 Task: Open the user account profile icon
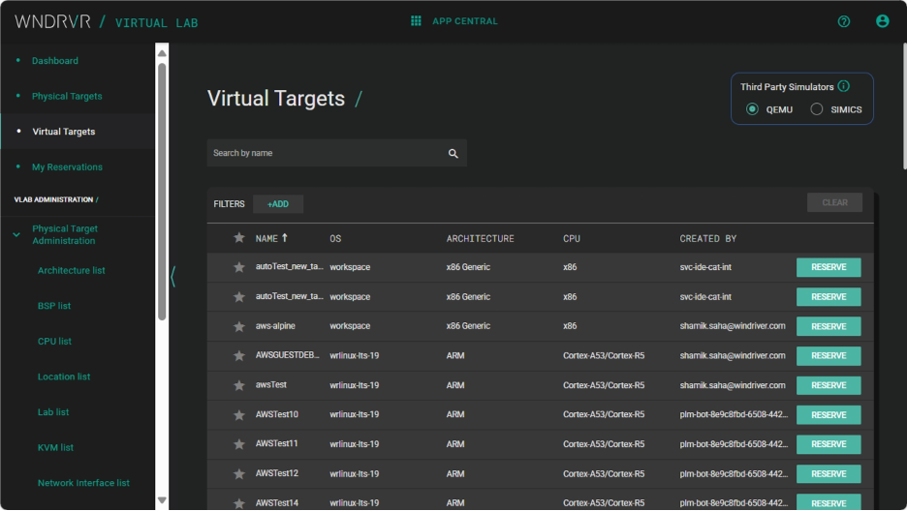click(x=882, y=21)
